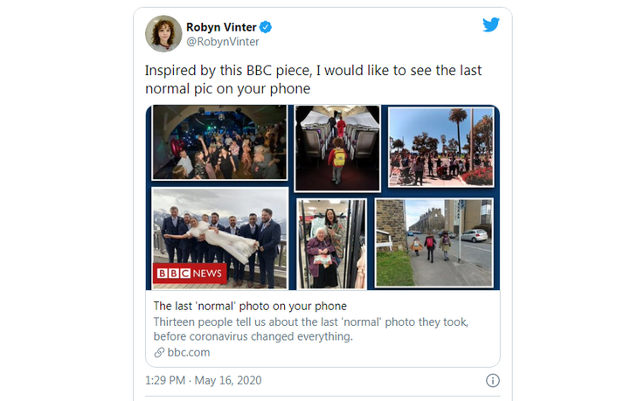638x401 pixels.
Task: Open the tweet info circle icon
Action: [x=492, y=380]
